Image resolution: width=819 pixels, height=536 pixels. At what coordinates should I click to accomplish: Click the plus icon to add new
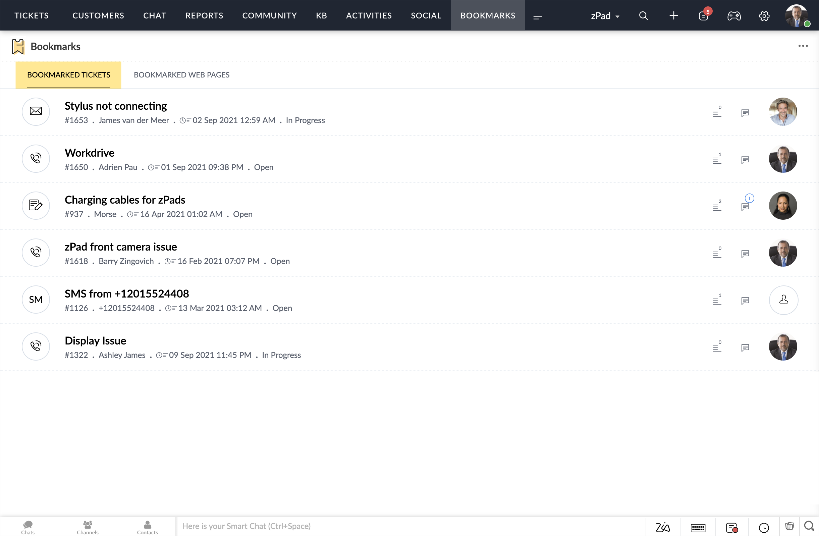click(673, 16)
